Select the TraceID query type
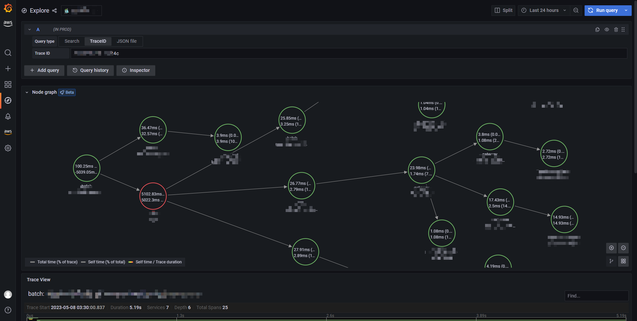Image resolution: width=637 pixels, height=321 pixels. tap(98, 41)
